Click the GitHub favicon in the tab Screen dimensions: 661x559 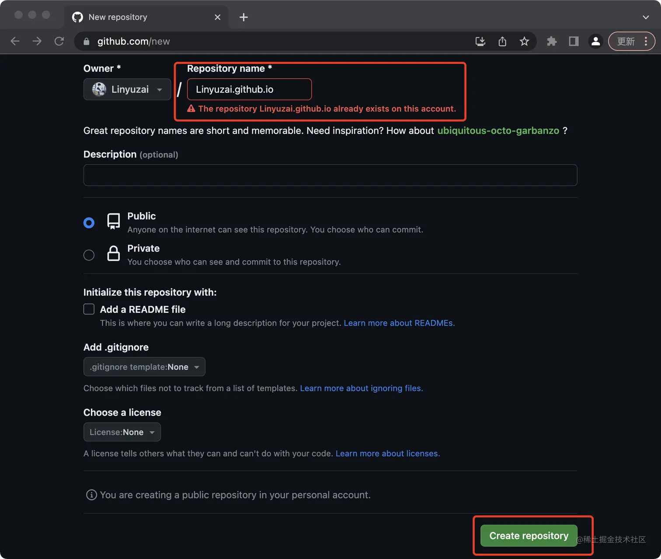pyautogui.click(x=77, y=17)
